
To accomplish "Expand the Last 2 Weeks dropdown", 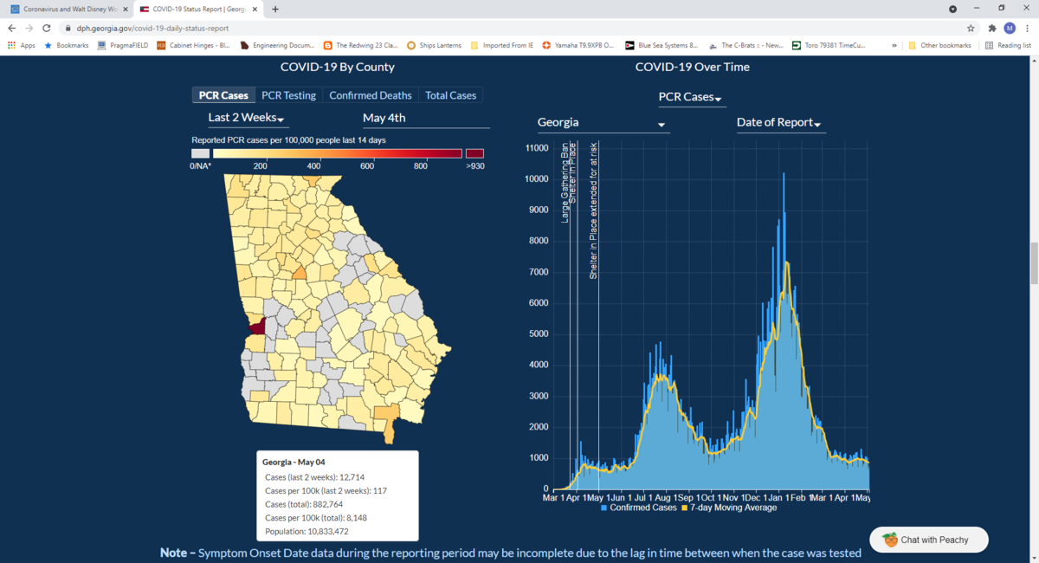I will click(248, 118).
